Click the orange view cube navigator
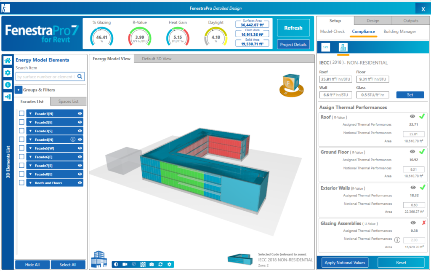Screen dimensions: 431x271 [x=291, y=85]
